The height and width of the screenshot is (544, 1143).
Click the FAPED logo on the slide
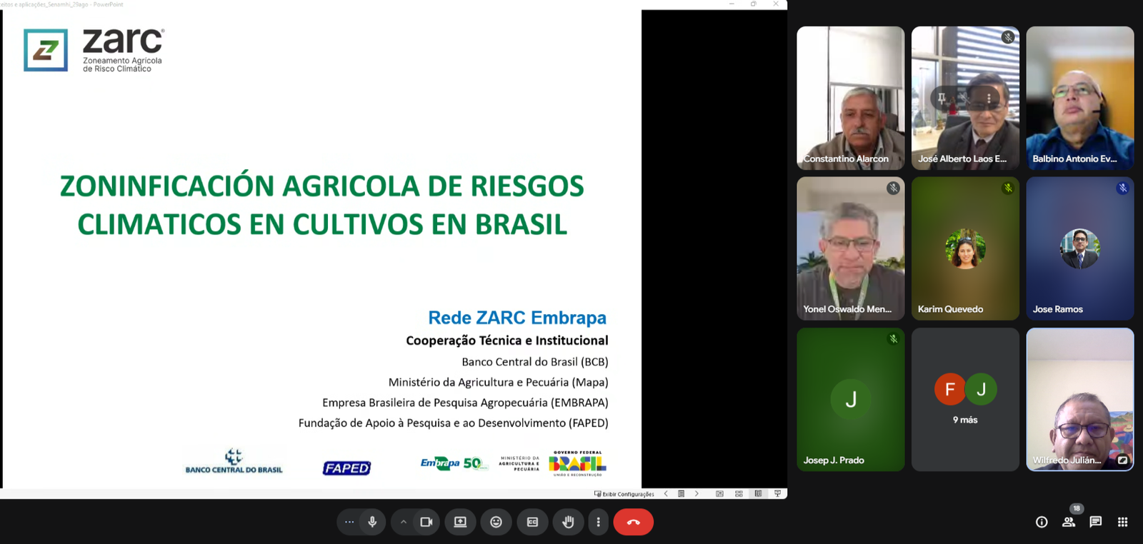[346, 468]
